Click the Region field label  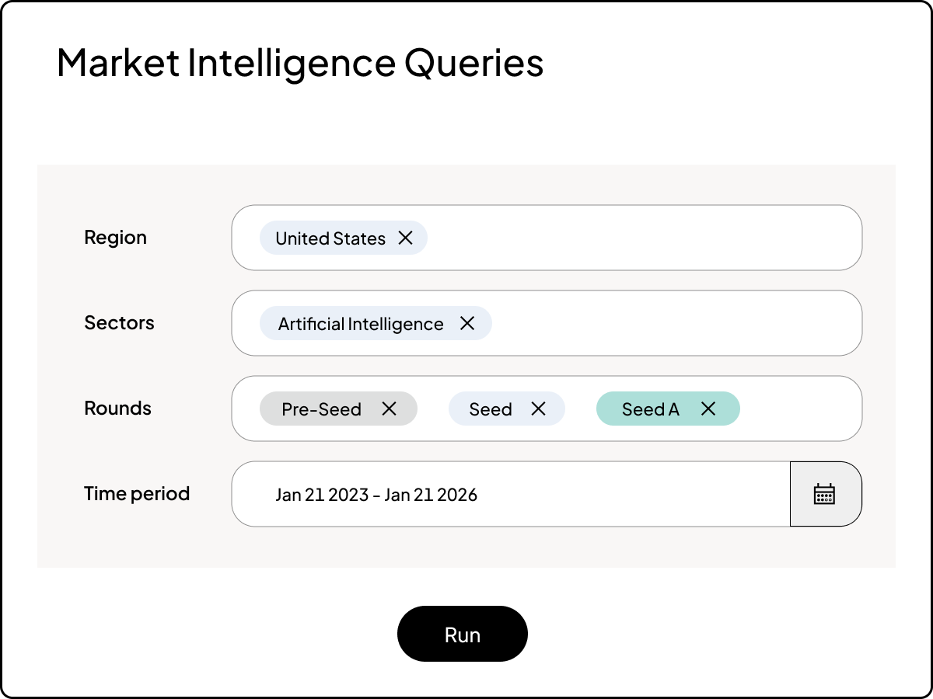tap(115, 238)
